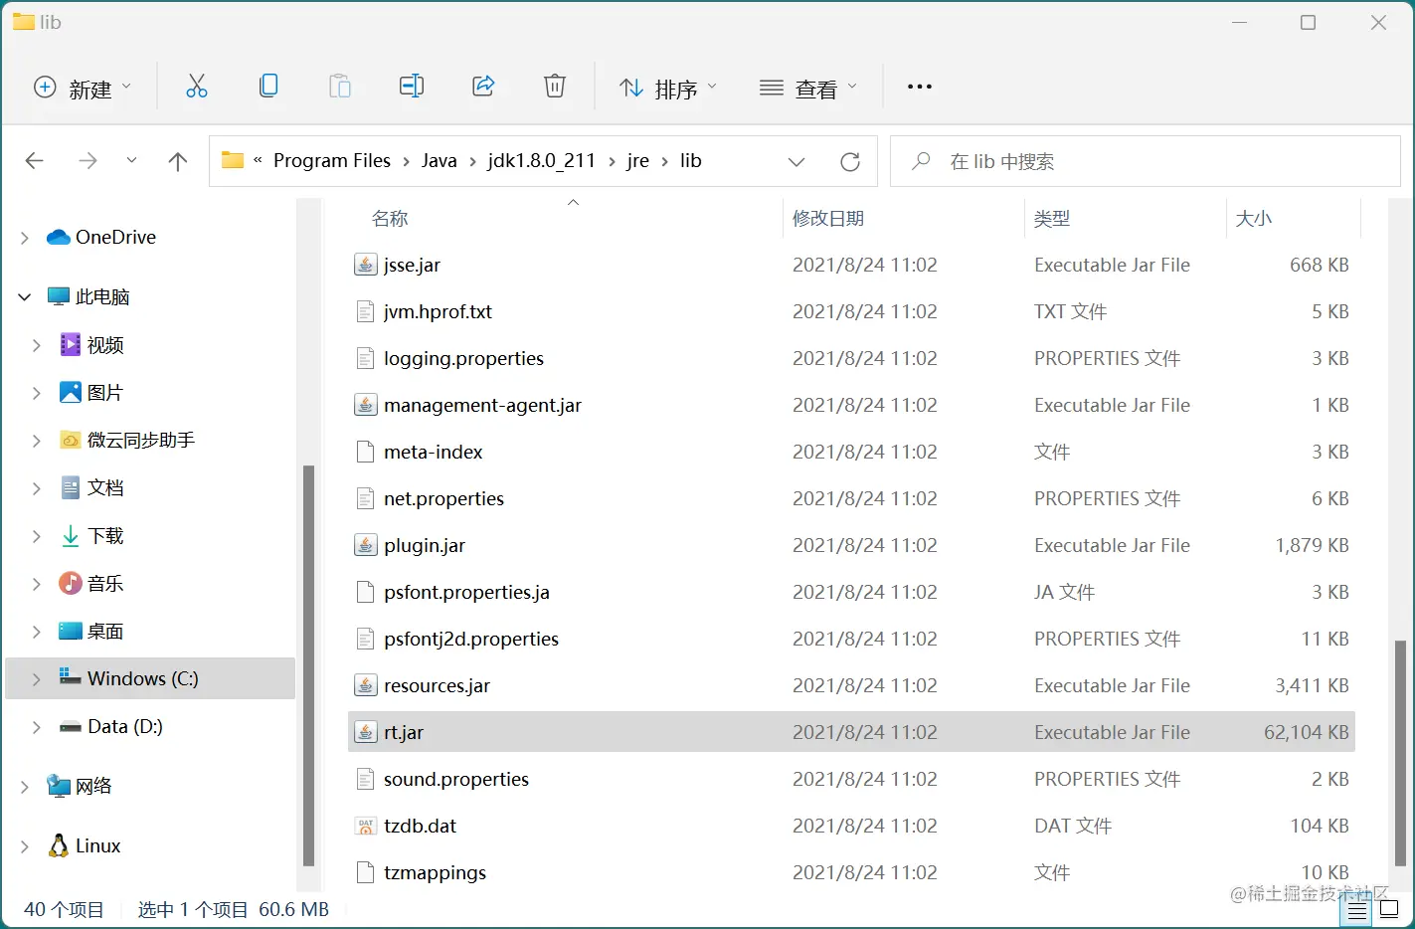Expand the Linux tree node
Viewport: 1415px width, 929px height.
[25, 846]
